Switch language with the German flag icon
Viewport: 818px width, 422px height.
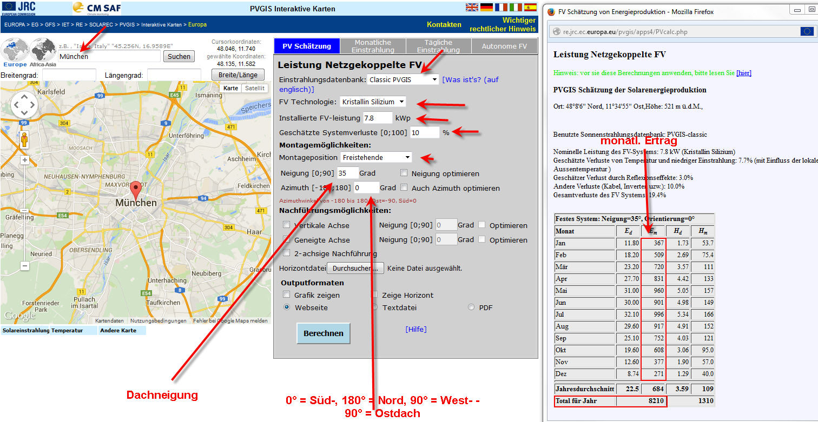pyautogui.click(x=486, y=8)
